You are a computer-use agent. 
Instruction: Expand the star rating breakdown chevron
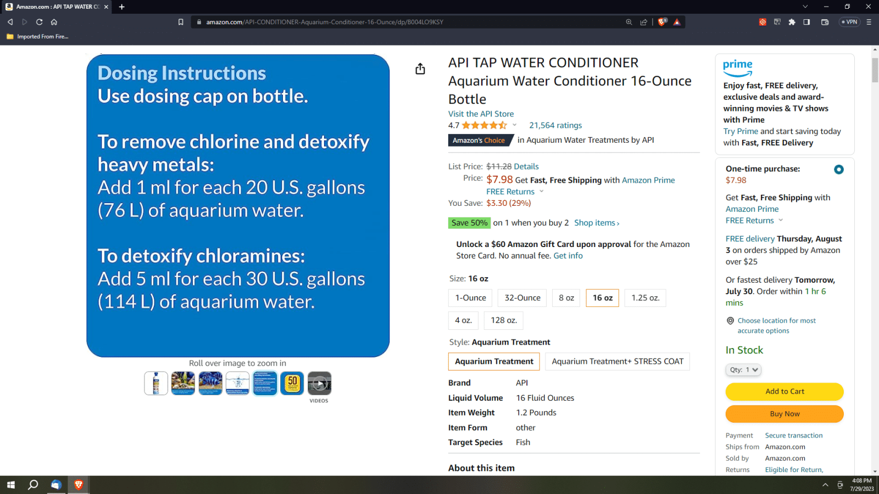click(515, 125)
